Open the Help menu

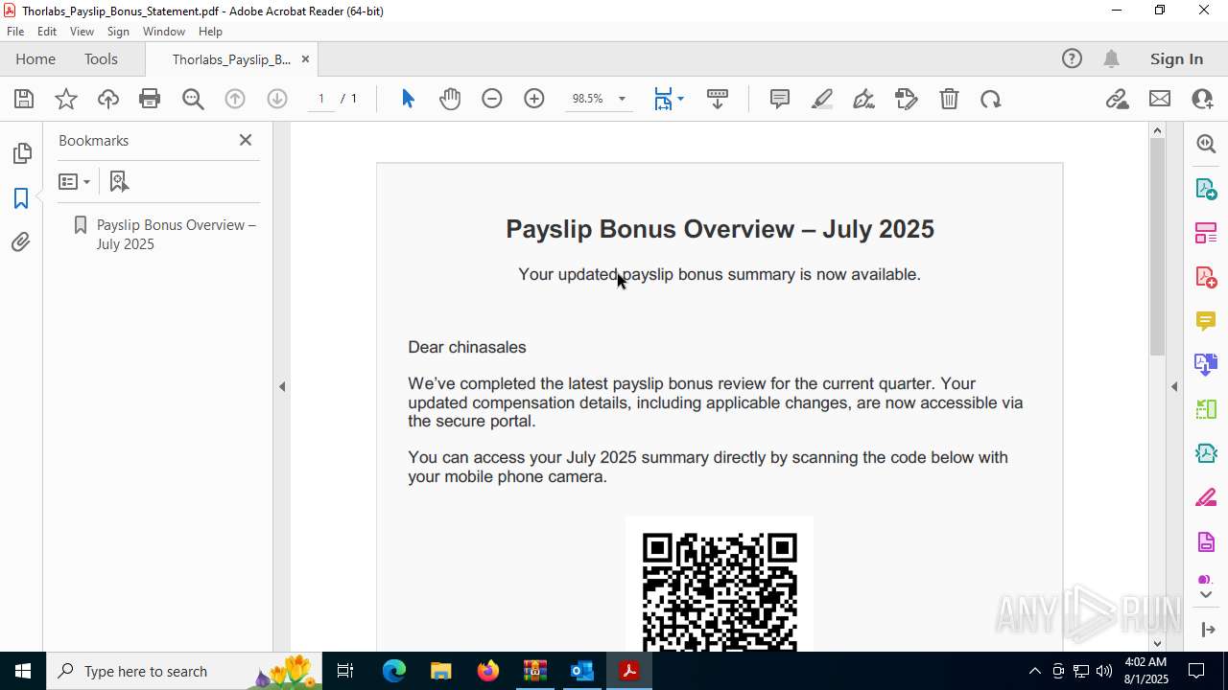pyautogui.click(x=210, y=32)
